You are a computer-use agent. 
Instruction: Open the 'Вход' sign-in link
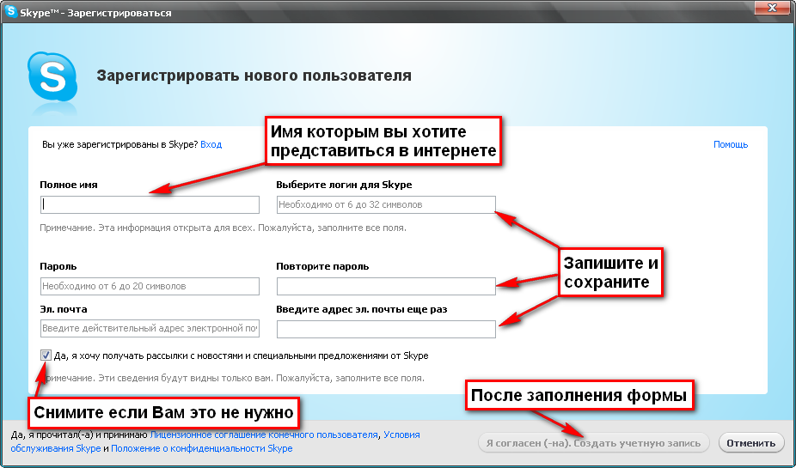click(211, 144)
